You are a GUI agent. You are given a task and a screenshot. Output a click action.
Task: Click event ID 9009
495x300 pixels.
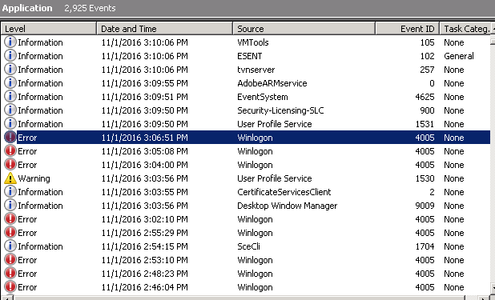point(425,206)
